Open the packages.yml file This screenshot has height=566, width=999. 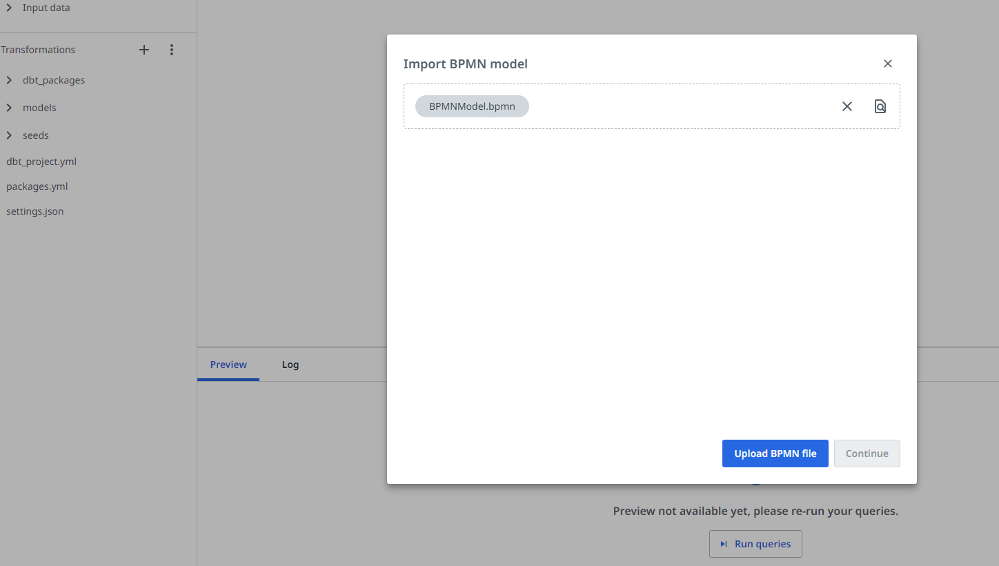click(x=37, y=186)
